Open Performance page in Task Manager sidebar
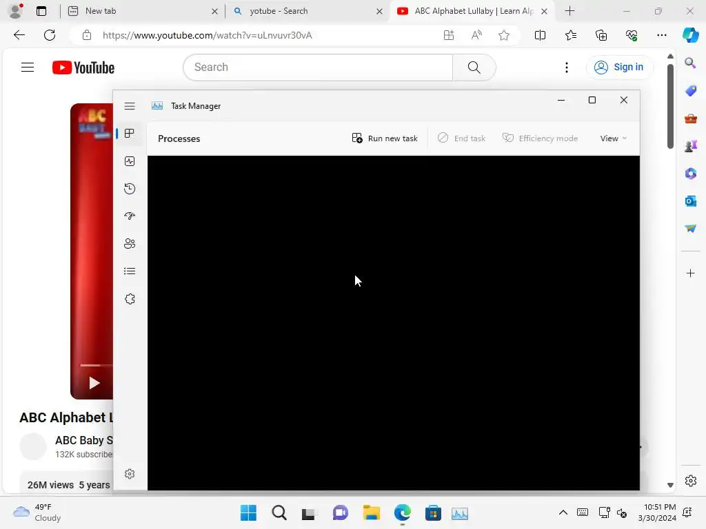 (130, 161)
